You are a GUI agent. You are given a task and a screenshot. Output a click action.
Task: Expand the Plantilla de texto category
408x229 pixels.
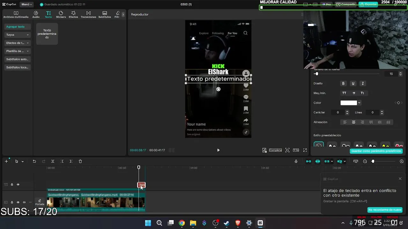[17, 51]
